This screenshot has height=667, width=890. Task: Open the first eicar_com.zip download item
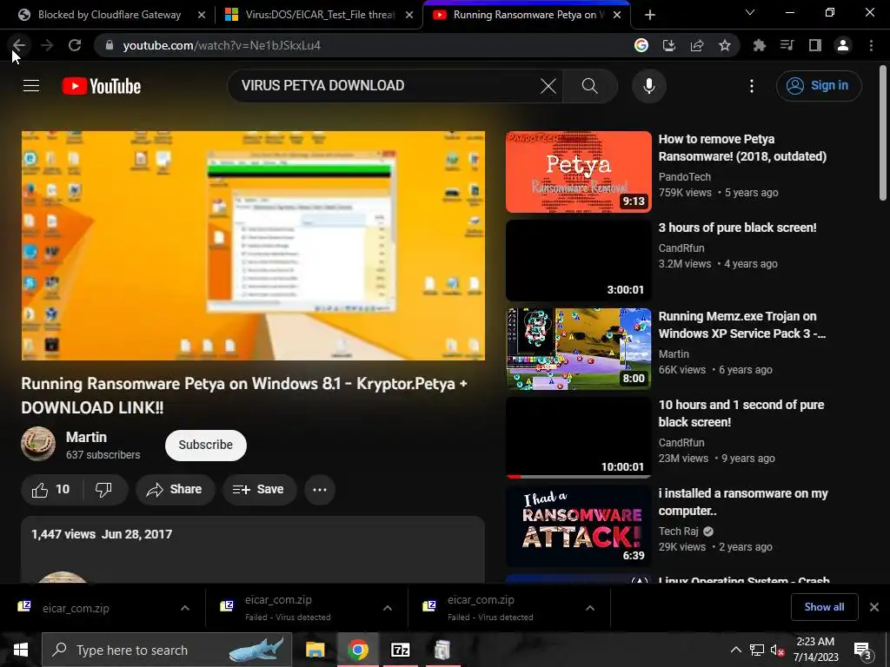75,608
